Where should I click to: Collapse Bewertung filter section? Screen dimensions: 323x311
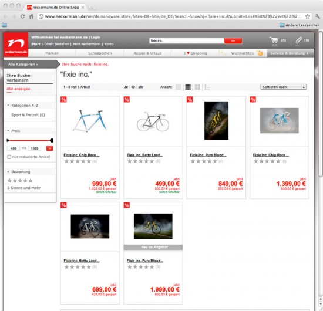(21, 172)
